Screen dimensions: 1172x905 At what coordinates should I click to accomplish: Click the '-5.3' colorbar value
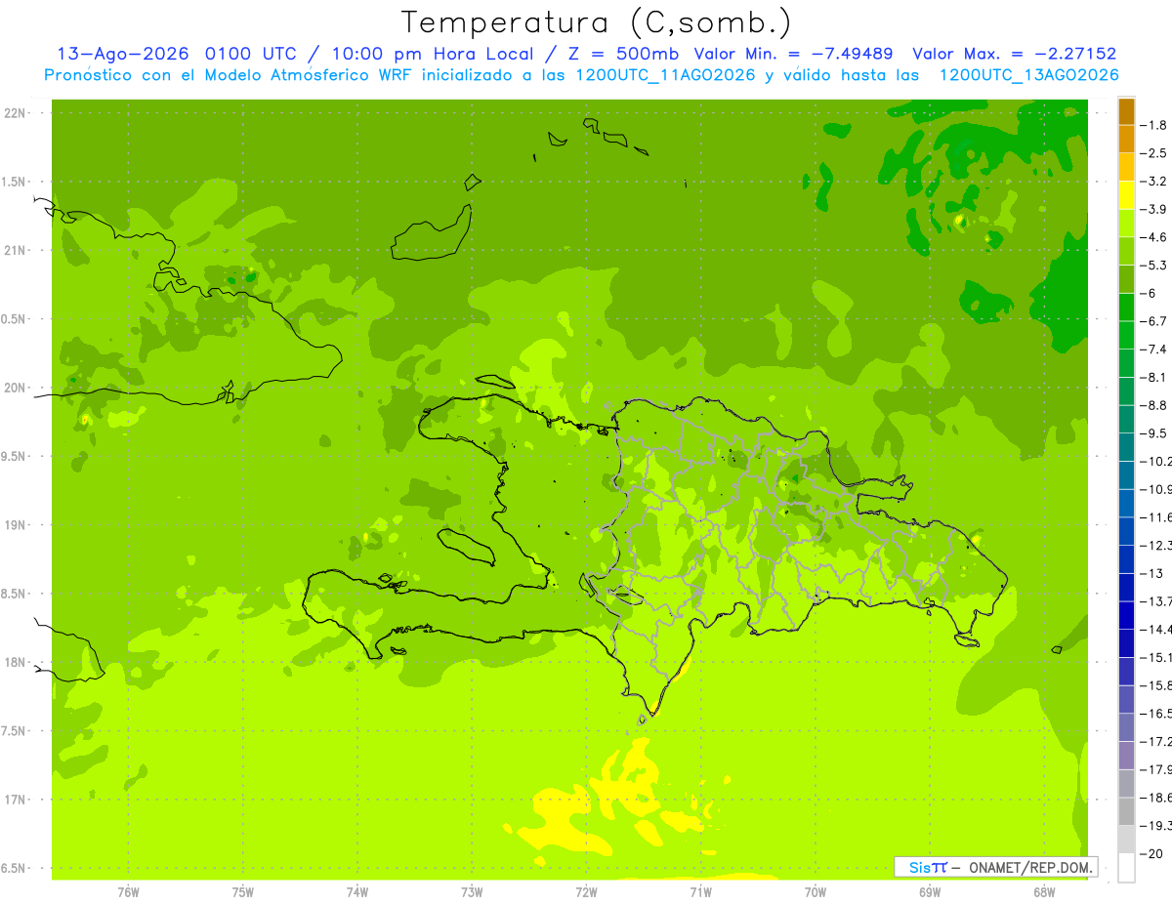pos(1155,266)
